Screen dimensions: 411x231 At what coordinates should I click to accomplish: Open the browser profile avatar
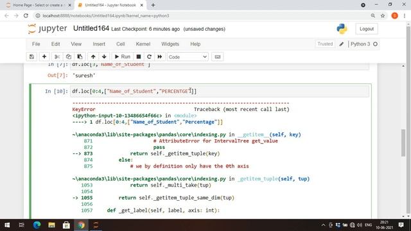pos(395,15)
